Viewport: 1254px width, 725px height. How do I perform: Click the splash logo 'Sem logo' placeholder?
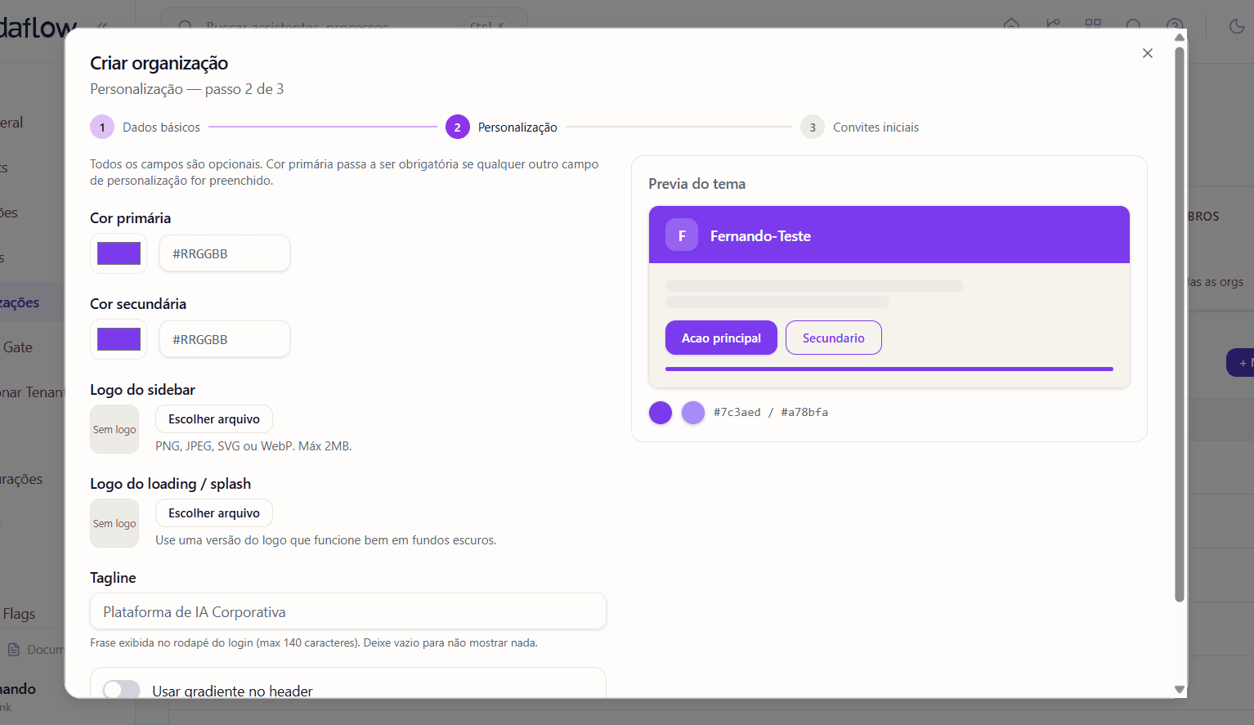tap(114, 523)
